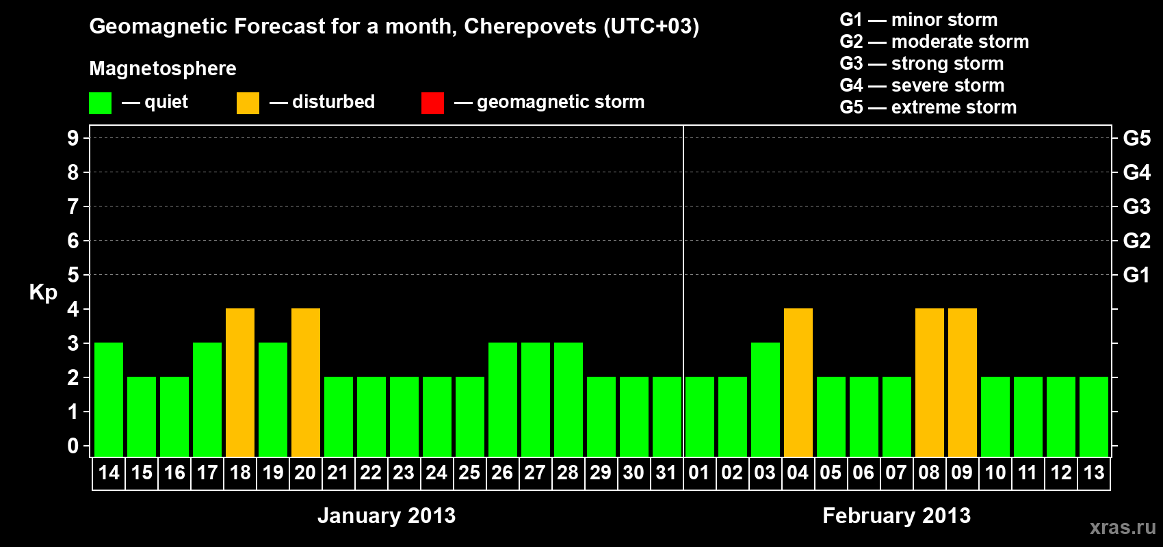Click date label 24 on the axis
The width and height of the screenshot is (1163, 547).
(436, 473)
